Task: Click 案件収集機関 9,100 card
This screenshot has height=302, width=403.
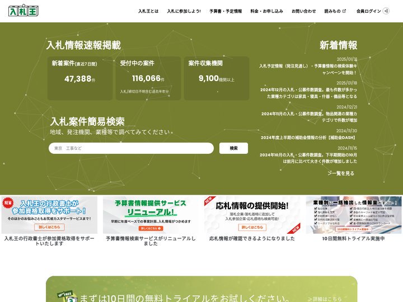Action: coord(217,78)
